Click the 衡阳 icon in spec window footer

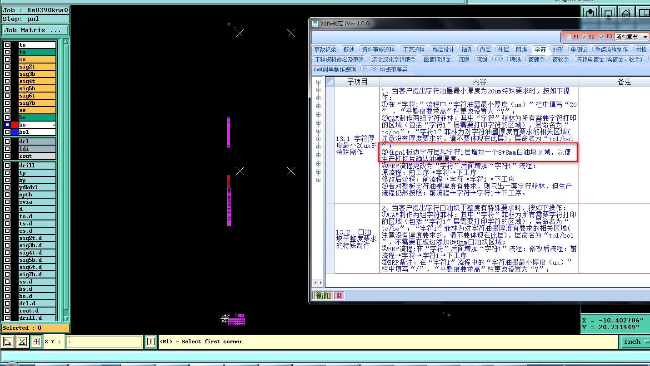(x=324, y=296)
